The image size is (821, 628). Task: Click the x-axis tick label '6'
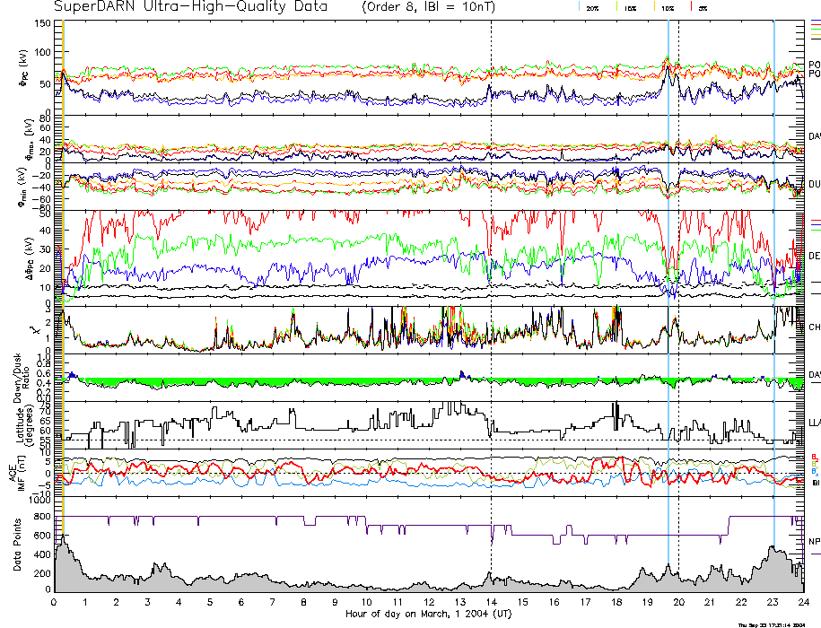[241, 602]
